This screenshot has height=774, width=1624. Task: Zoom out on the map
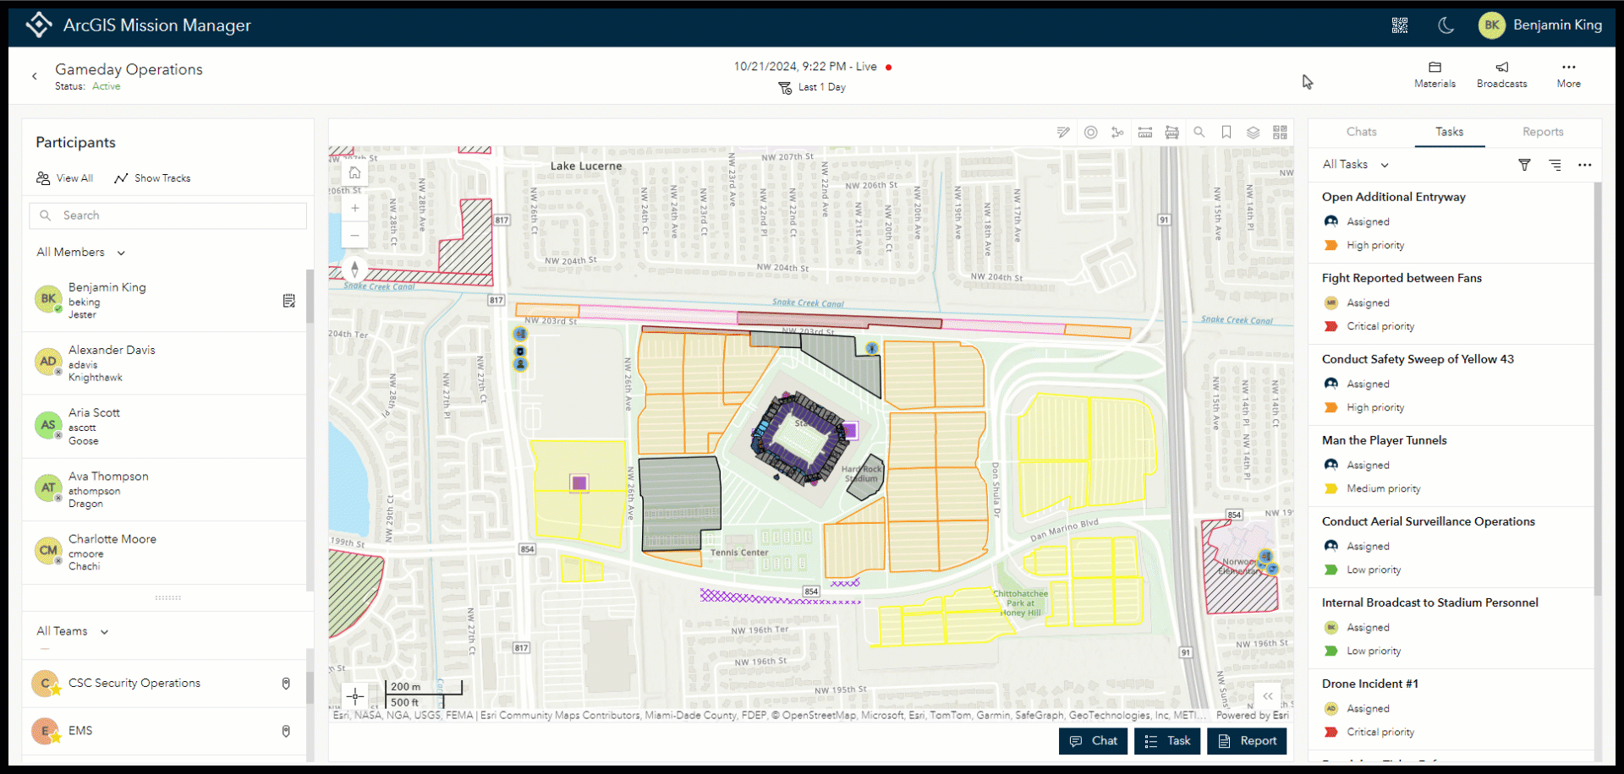pyautogui.click(x=355, y=235)
